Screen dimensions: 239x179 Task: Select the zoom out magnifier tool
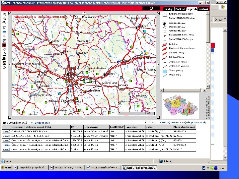[4, 19]
